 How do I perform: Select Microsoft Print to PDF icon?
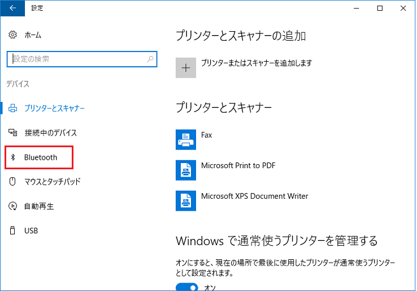(186, 170)
